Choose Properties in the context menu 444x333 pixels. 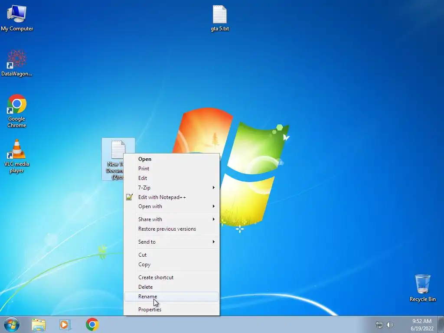[x=172, y=310]
